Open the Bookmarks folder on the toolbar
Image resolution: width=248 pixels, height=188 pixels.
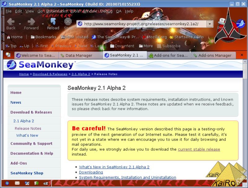43,37
